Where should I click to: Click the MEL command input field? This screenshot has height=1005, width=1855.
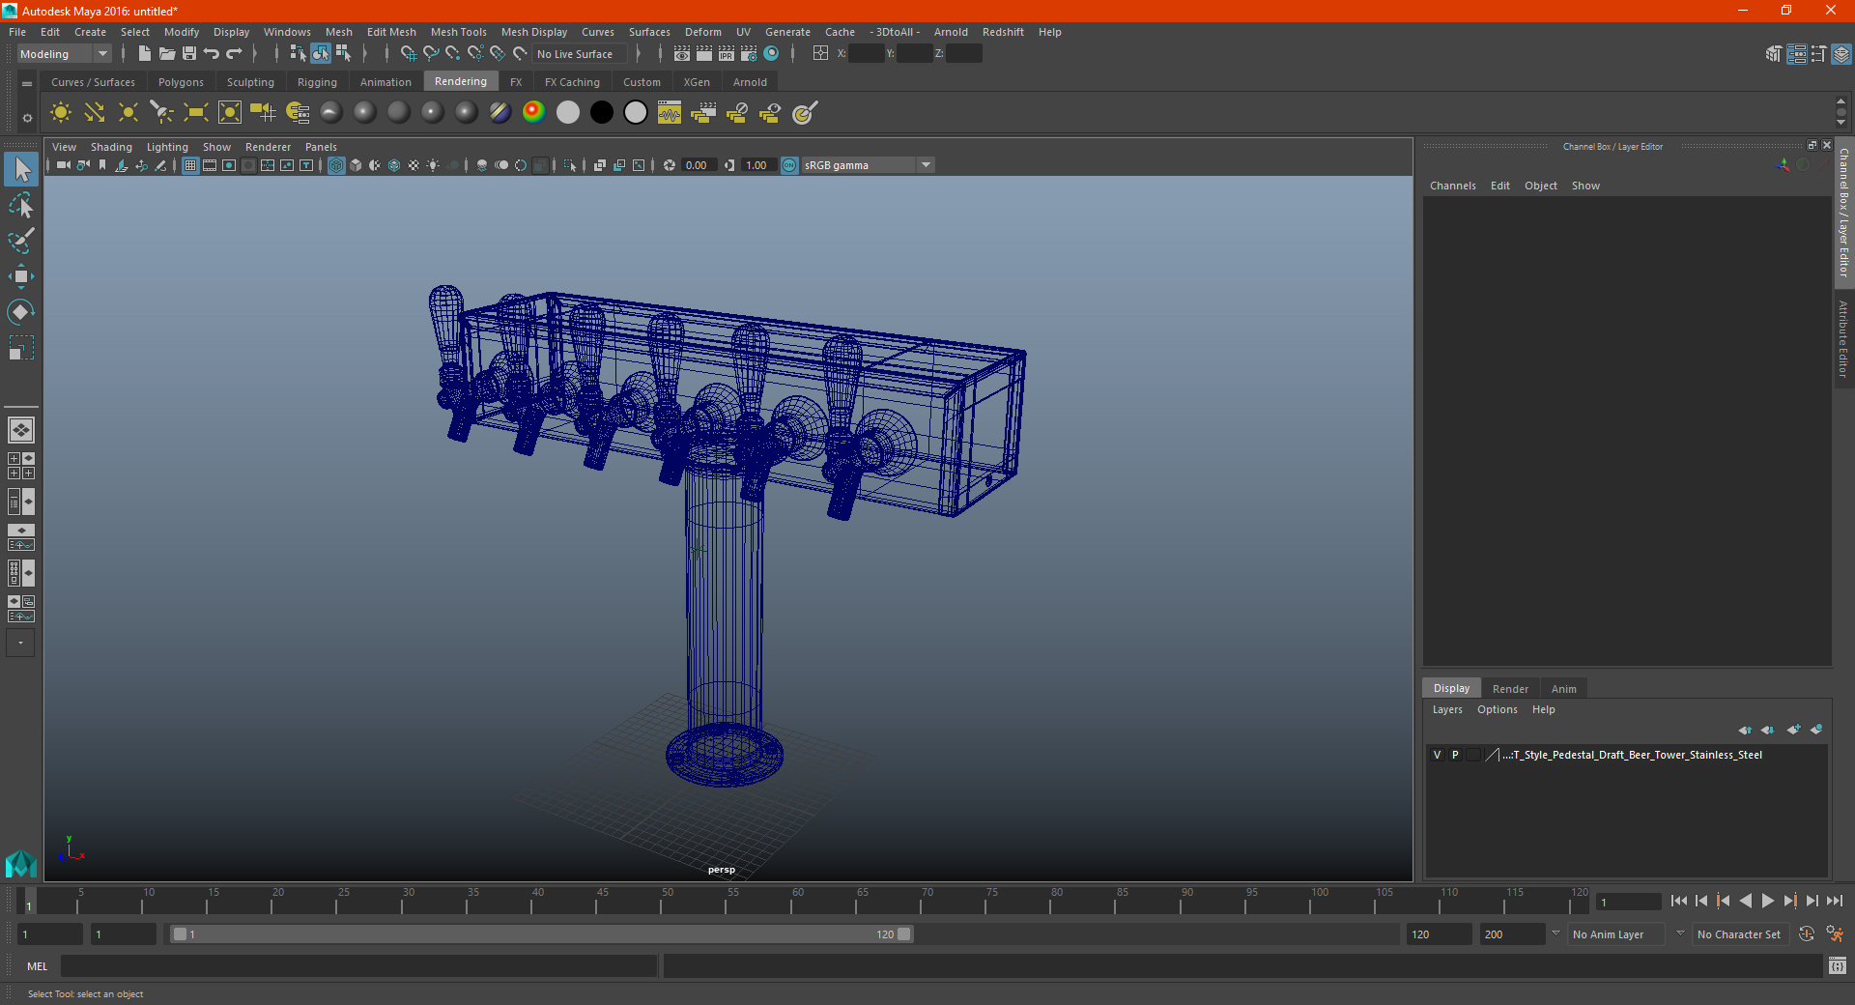coord(358,966)
